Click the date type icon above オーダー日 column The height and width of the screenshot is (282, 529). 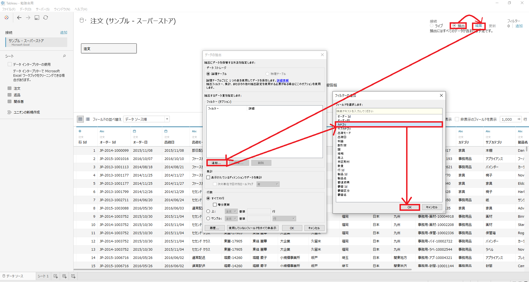click(134, 131)
